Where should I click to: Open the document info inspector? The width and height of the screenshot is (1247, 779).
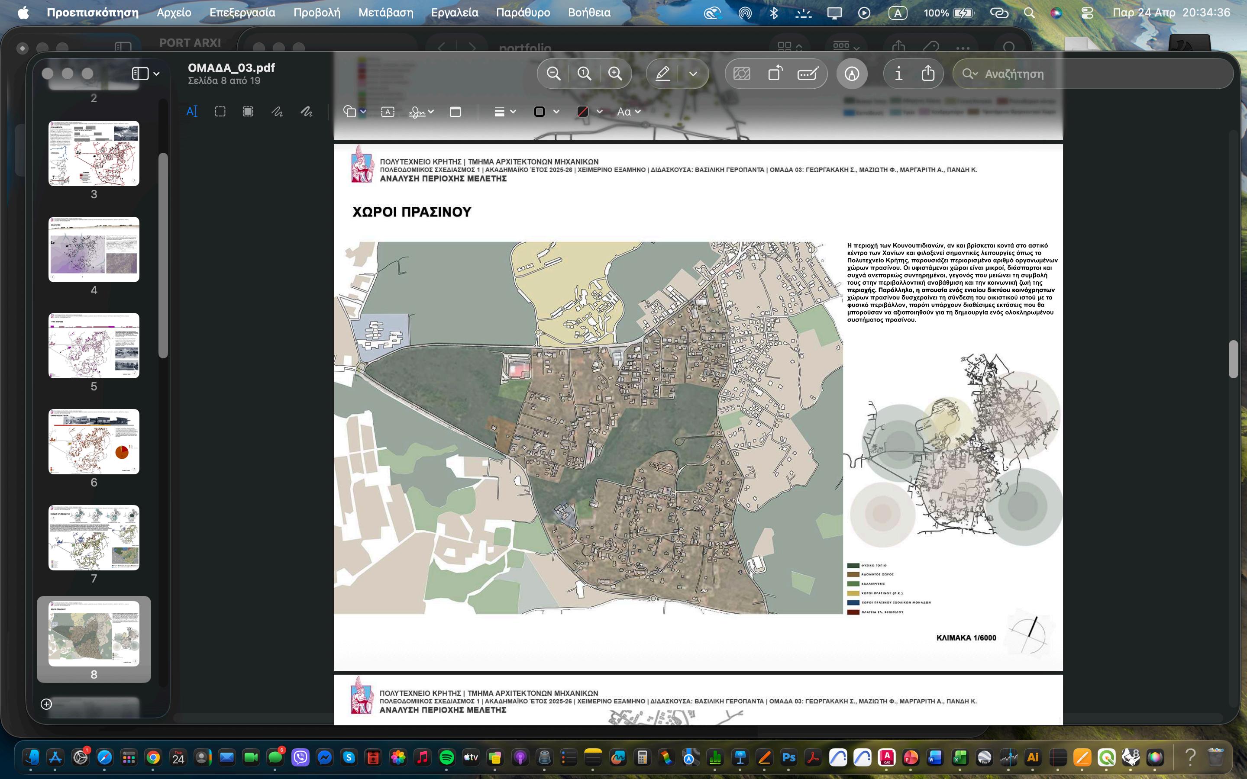pos(899,74)
